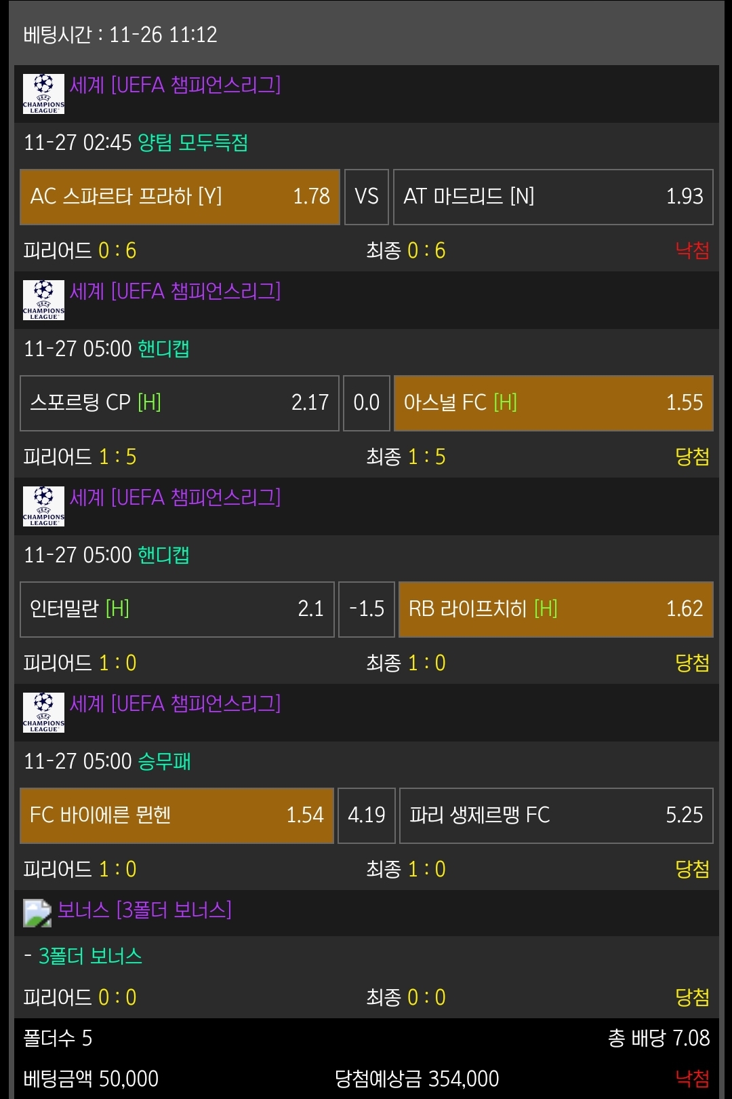Open the 보너스 [3폴더 보너스] link

144,910
